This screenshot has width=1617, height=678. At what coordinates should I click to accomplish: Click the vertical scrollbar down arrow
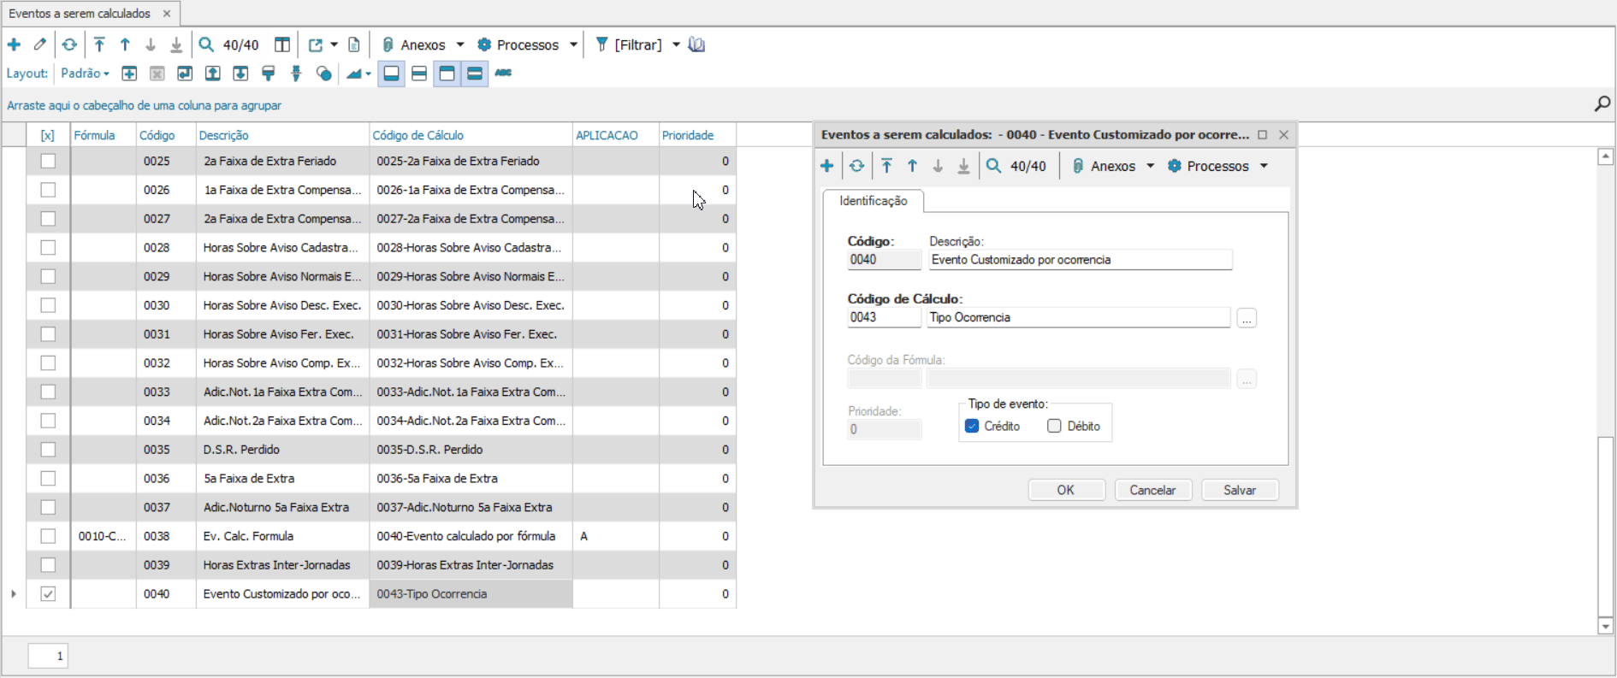click(x=1606, y=626)
